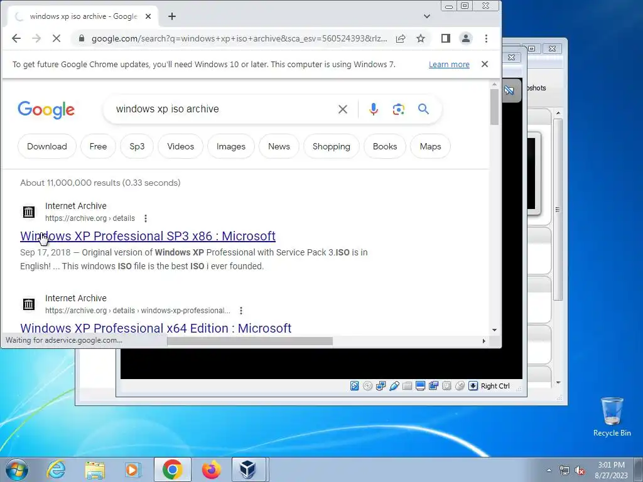Click VirtualBox CPU status indicator
The width and height of the screenshot is (643, 482).
(446, 386)
